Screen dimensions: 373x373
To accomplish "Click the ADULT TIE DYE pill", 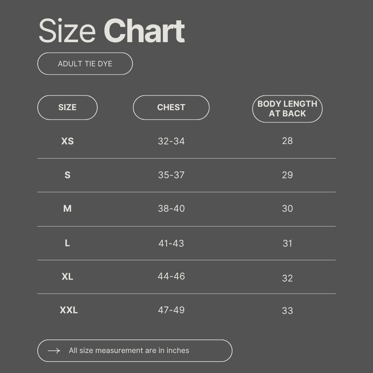I will (85, 64).
